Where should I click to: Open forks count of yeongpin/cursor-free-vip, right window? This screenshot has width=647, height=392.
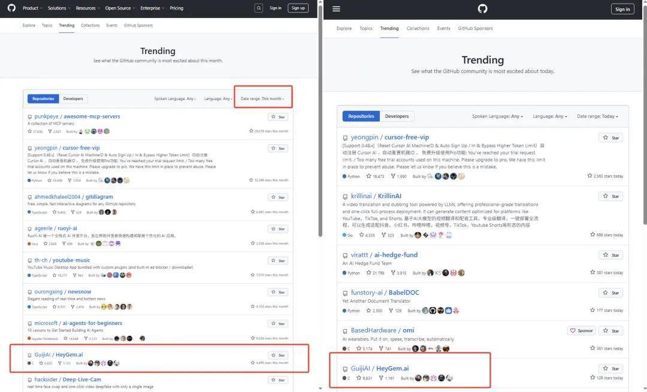tap(398, 177)
